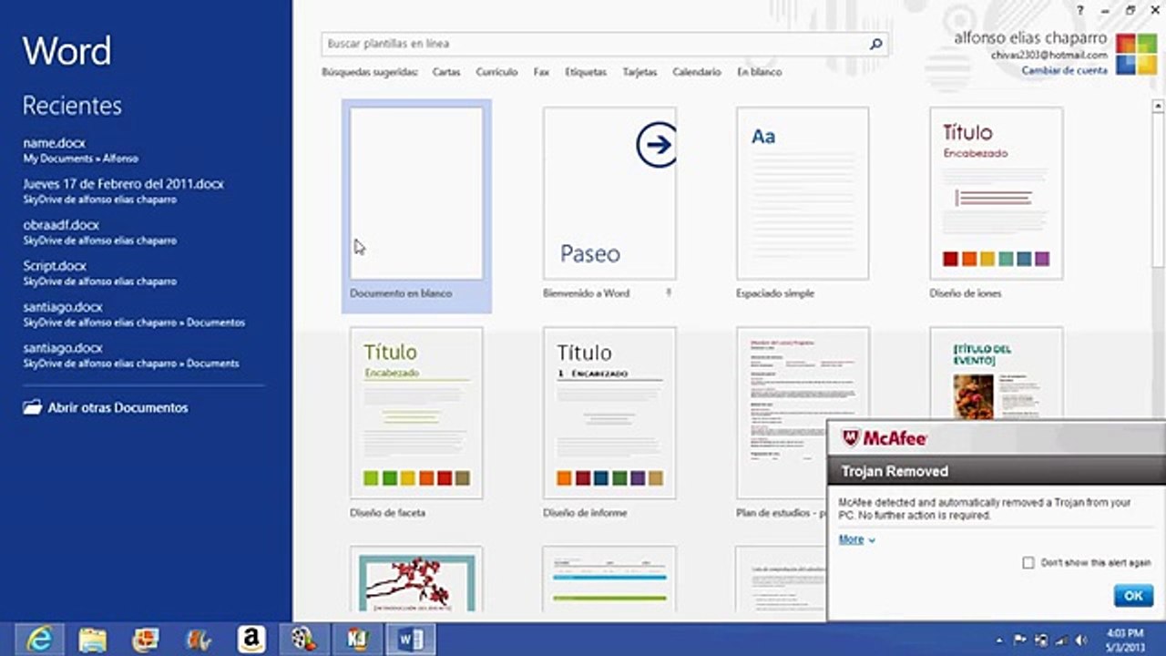Image resolution: width=1166 pixels, height=656 pixels.
Task: Create a Documento en blanco
Action: [416, 206]
